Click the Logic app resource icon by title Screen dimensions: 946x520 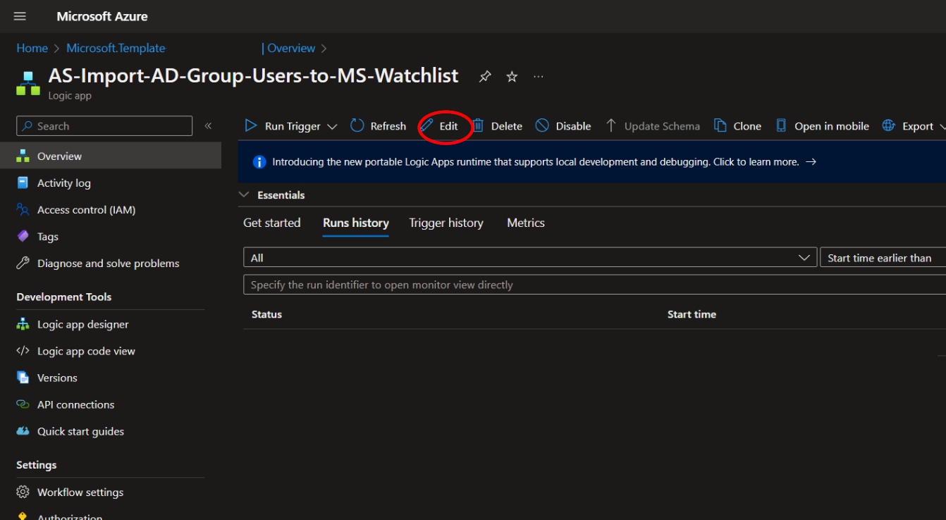(28, 83)
